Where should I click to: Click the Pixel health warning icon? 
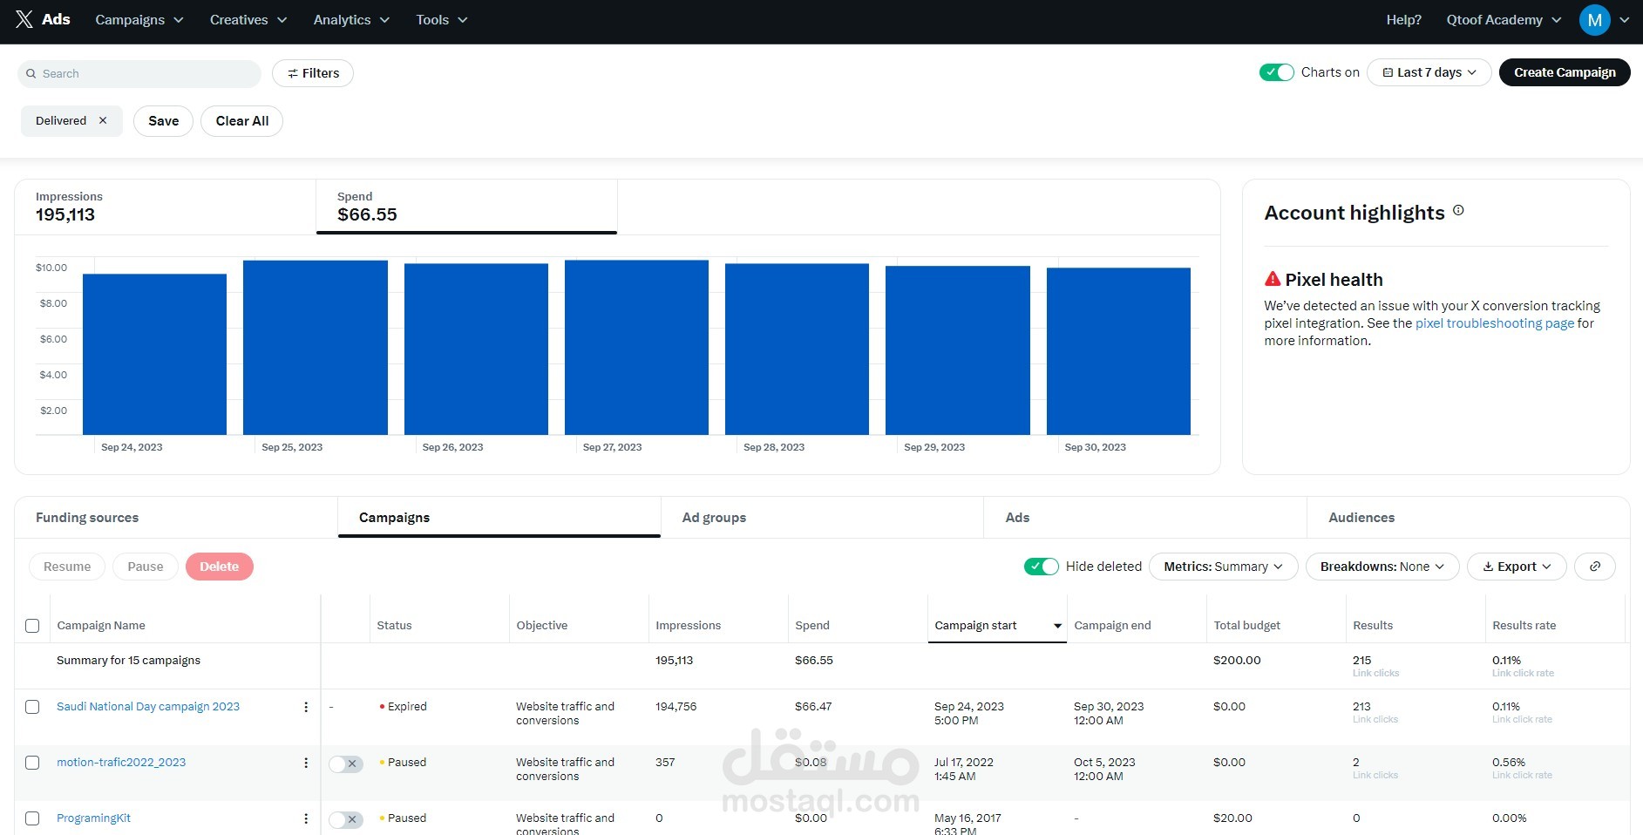(1273, 279)
